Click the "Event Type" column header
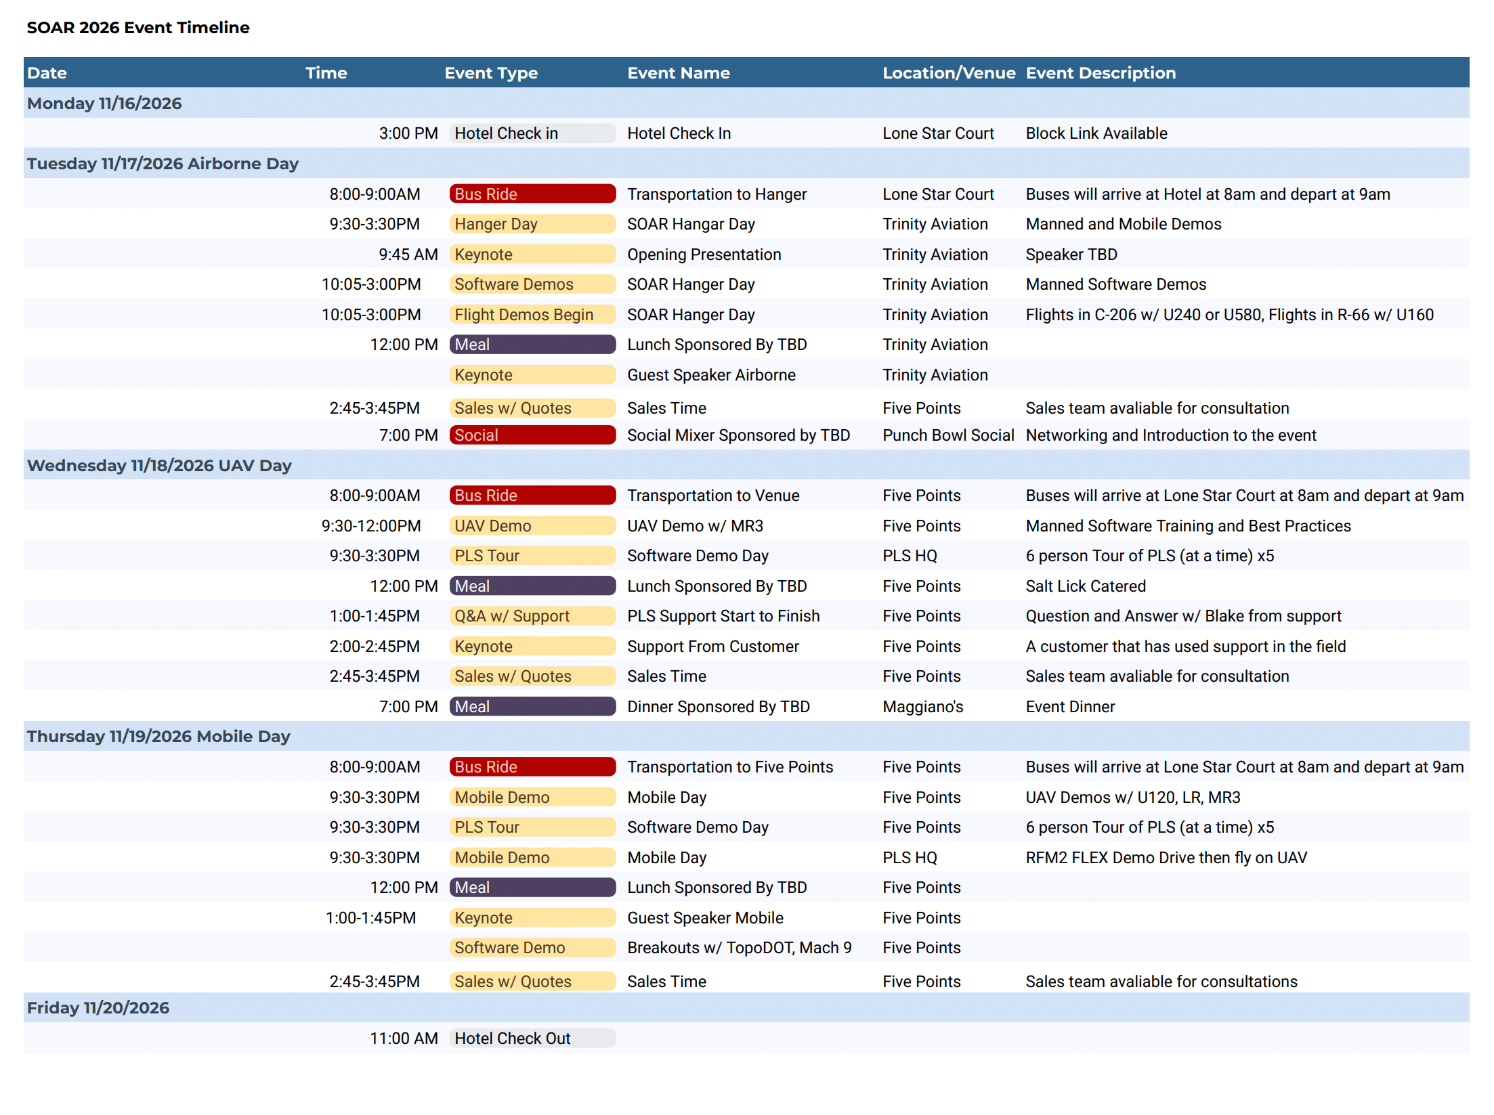This screenshot has width=1494, height=1115. click(x=491, y=73)
